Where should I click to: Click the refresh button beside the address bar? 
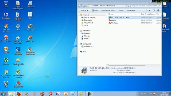[x=128, y=6]
